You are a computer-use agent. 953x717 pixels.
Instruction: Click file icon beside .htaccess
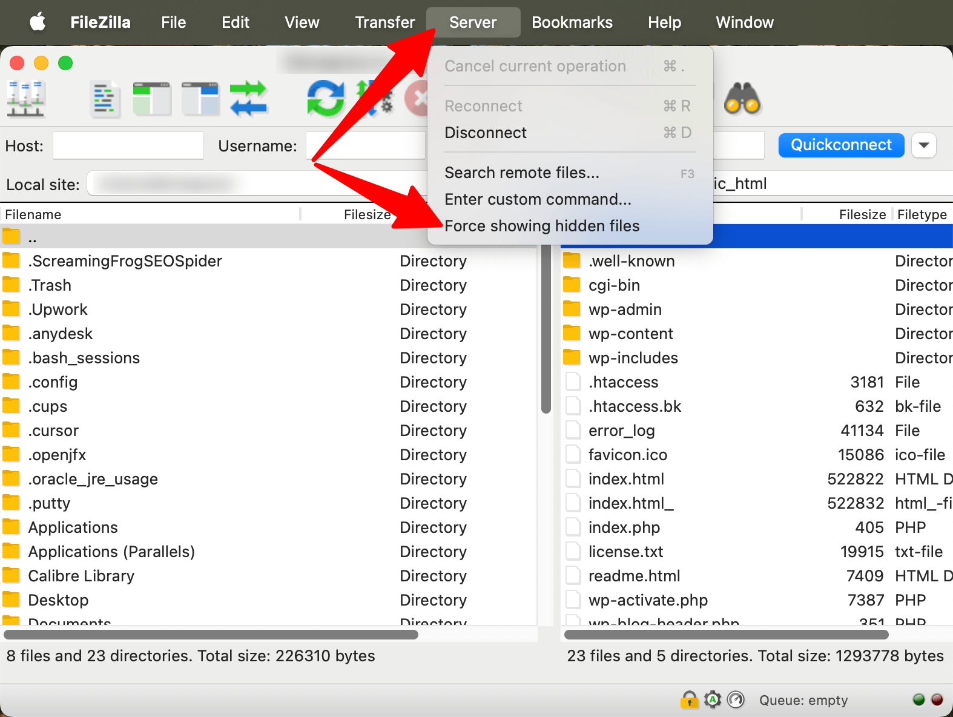click(573, 382)
